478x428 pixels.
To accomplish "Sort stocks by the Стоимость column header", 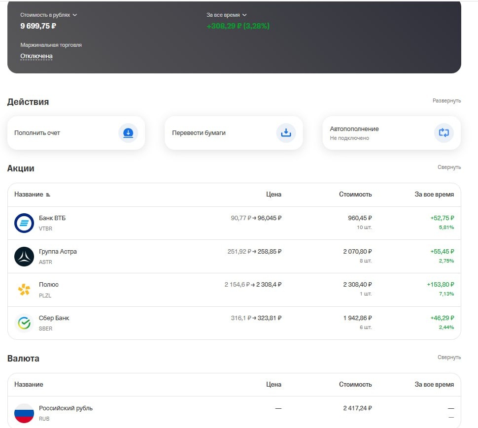I will pos(355,195).
